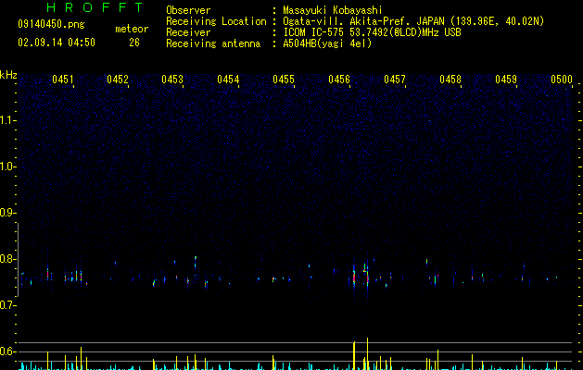Click the 0.8 frequency axis label

7,259
